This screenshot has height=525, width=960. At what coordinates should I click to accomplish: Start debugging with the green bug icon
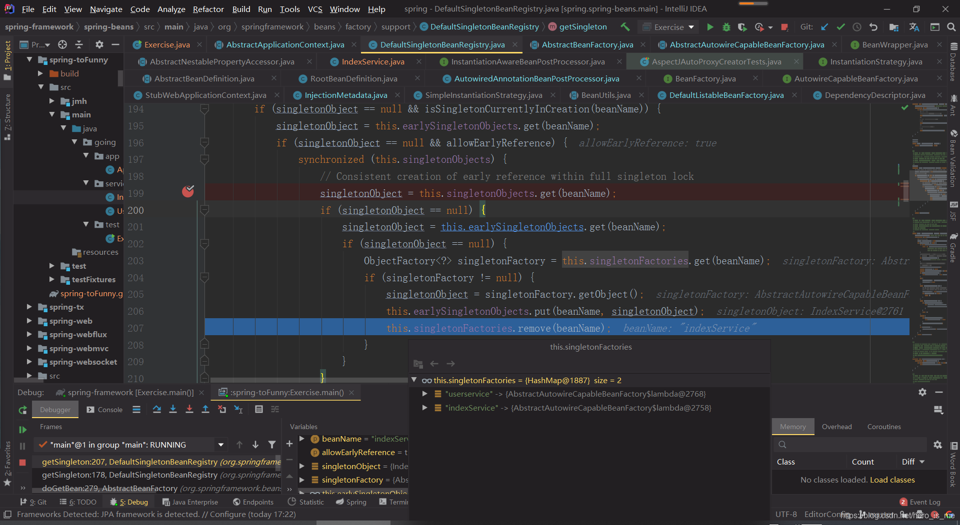tap(726, 27)
